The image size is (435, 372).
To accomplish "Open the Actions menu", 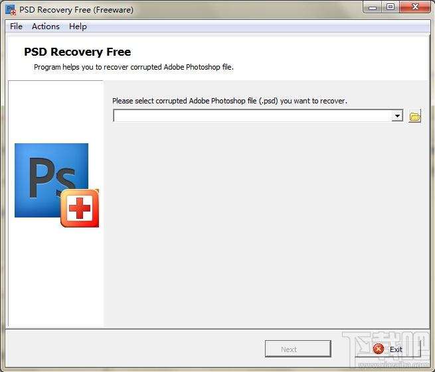I will coord(46,27).
